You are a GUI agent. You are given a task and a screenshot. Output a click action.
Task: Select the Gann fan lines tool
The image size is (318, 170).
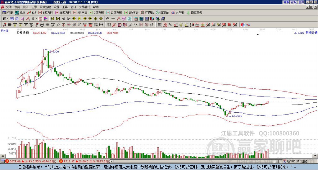pyautogui.click(x=114, y=25)
